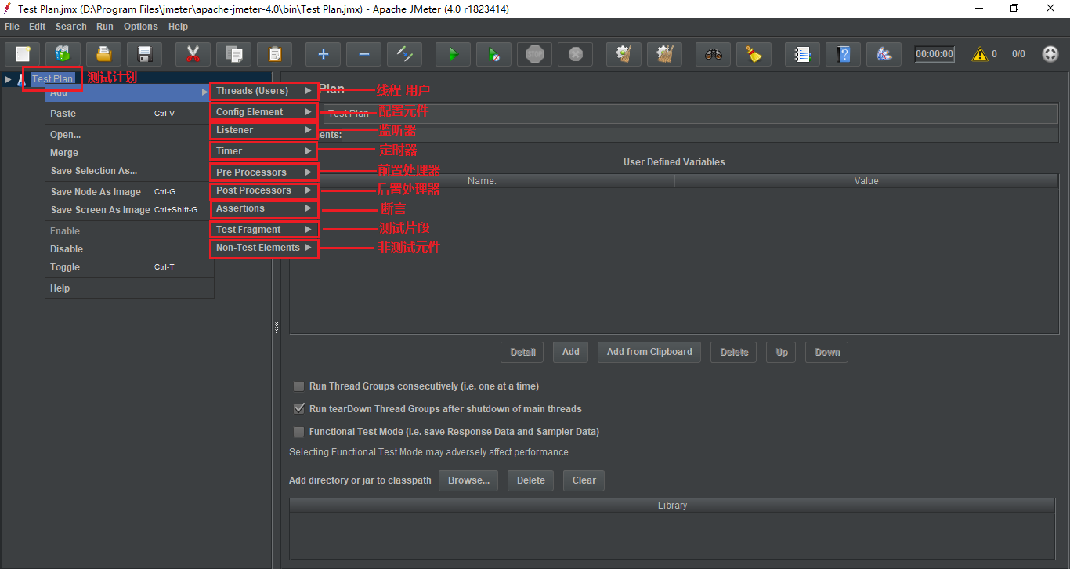Choose Open... in the context menu
The height and width of the screenshot is (569, 1070).
click(129, 135)
